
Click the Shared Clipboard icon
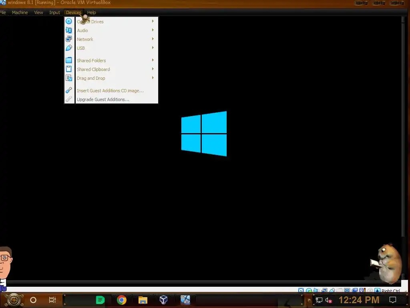coord(69,69)
